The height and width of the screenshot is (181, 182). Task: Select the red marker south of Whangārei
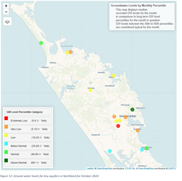pyautogui.click(x=118, y=126)
